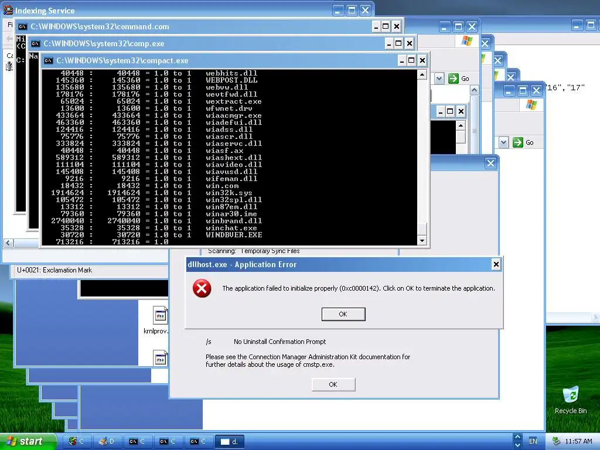Open the comp.exe window system menu icon
This screenshot has height=450, width=600.
[x=36, y=43]
